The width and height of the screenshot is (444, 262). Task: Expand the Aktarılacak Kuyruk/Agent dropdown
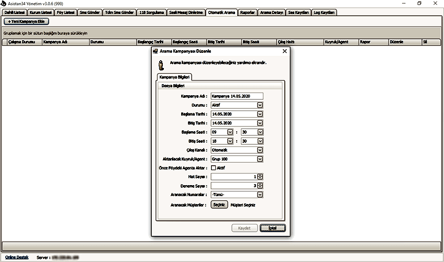coord(260,159)
